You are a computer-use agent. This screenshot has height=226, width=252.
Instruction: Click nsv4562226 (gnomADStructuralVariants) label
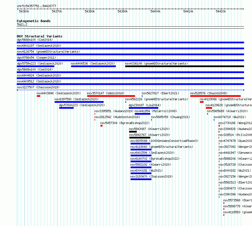coord(157,99)
